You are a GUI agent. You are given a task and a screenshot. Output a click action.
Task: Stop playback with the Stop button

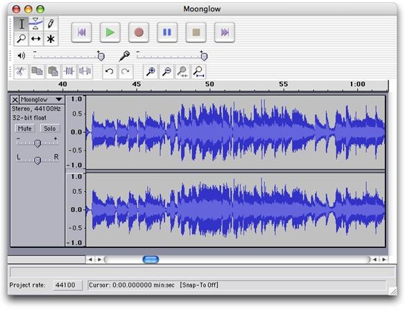(196, 33)
